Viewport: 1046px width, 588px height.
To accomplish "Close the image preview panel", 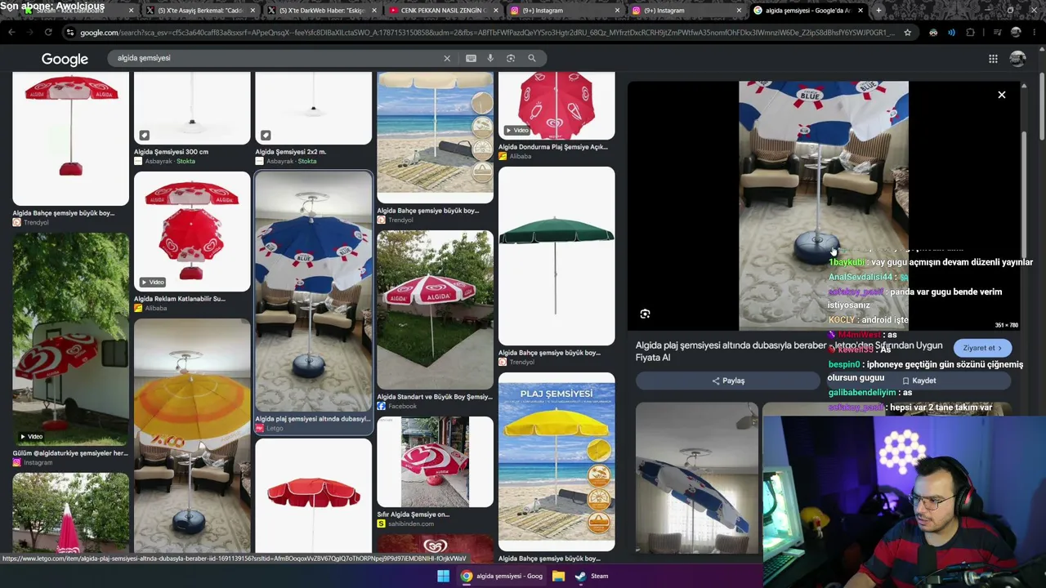I will 1002,95.
